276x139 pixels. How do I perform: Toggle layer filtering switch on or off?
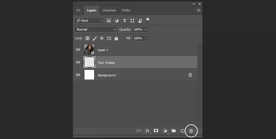point(148,20)
